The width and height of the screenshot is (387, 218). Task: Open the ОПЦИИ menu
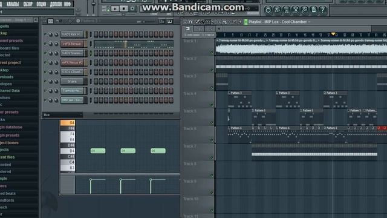41,4
